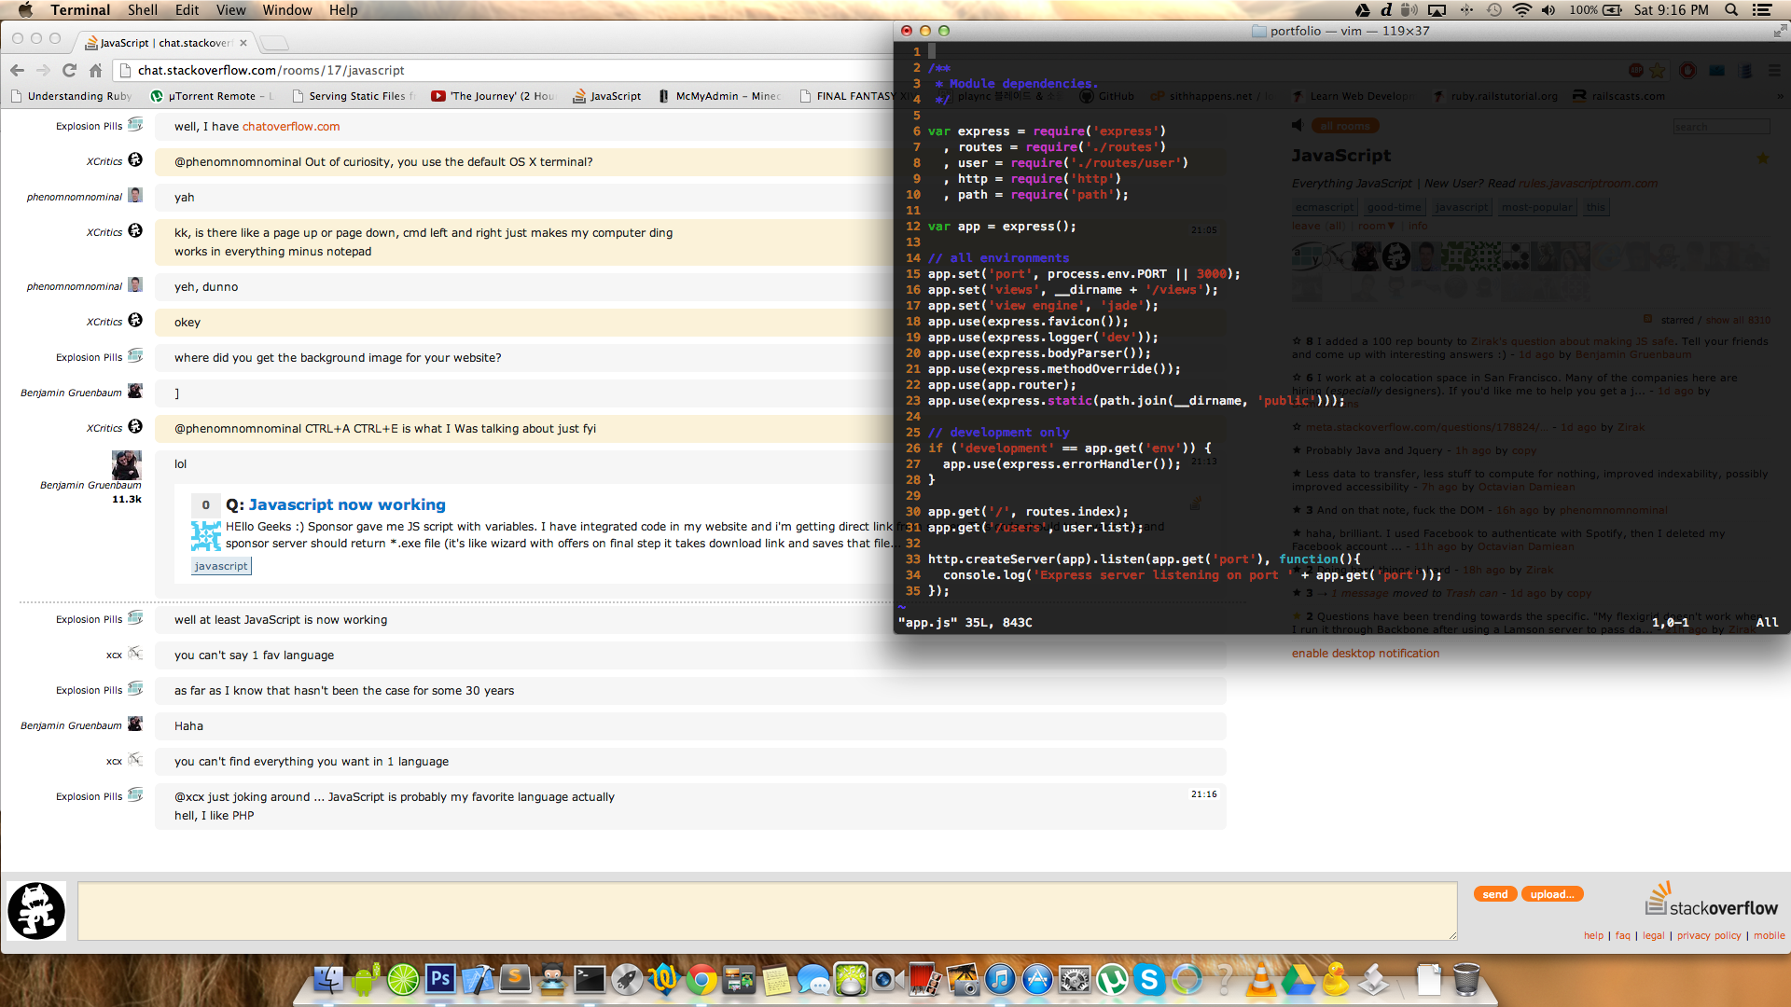Screen dimensions: 1791x1007
Task: Open the help footer link
Action: [x=1593, y=936]
